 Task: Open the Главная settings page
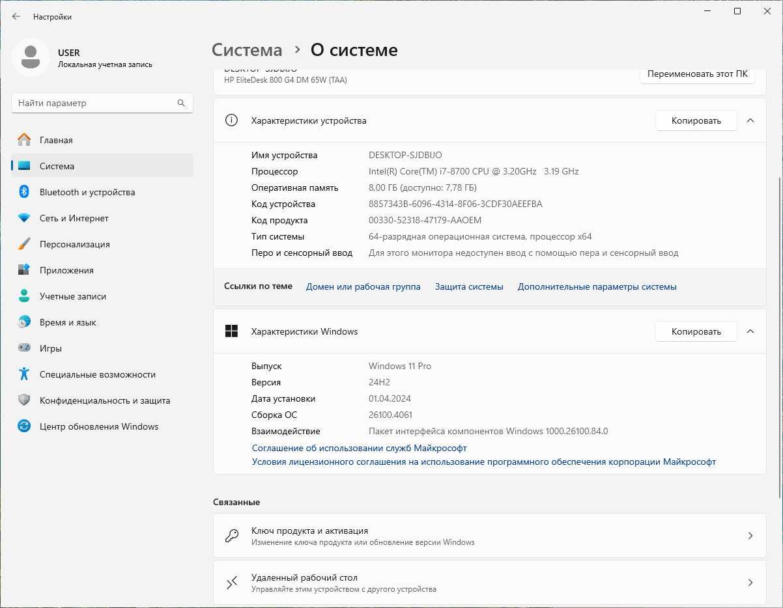[102, 140]
